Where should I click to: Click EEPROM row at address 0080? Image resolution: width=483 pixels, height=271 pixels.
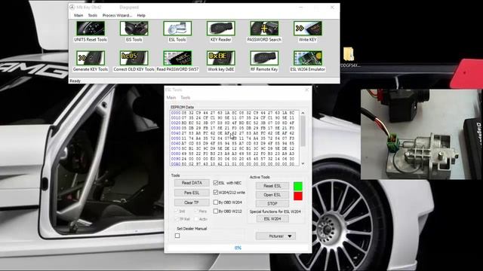coord(233,154)
